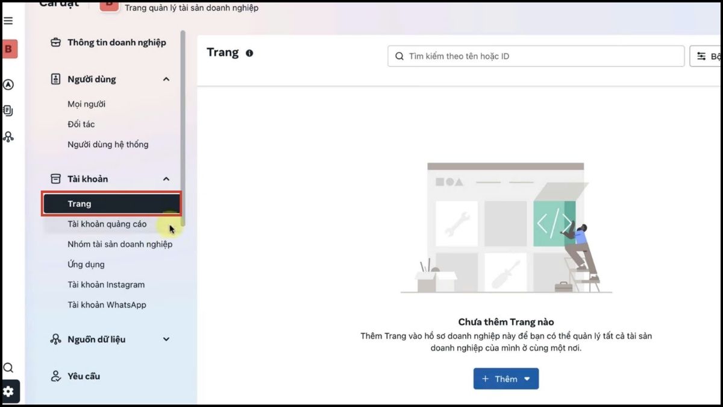
Task: Click the Người dùng person icon
Action: [x=55, y=79]
